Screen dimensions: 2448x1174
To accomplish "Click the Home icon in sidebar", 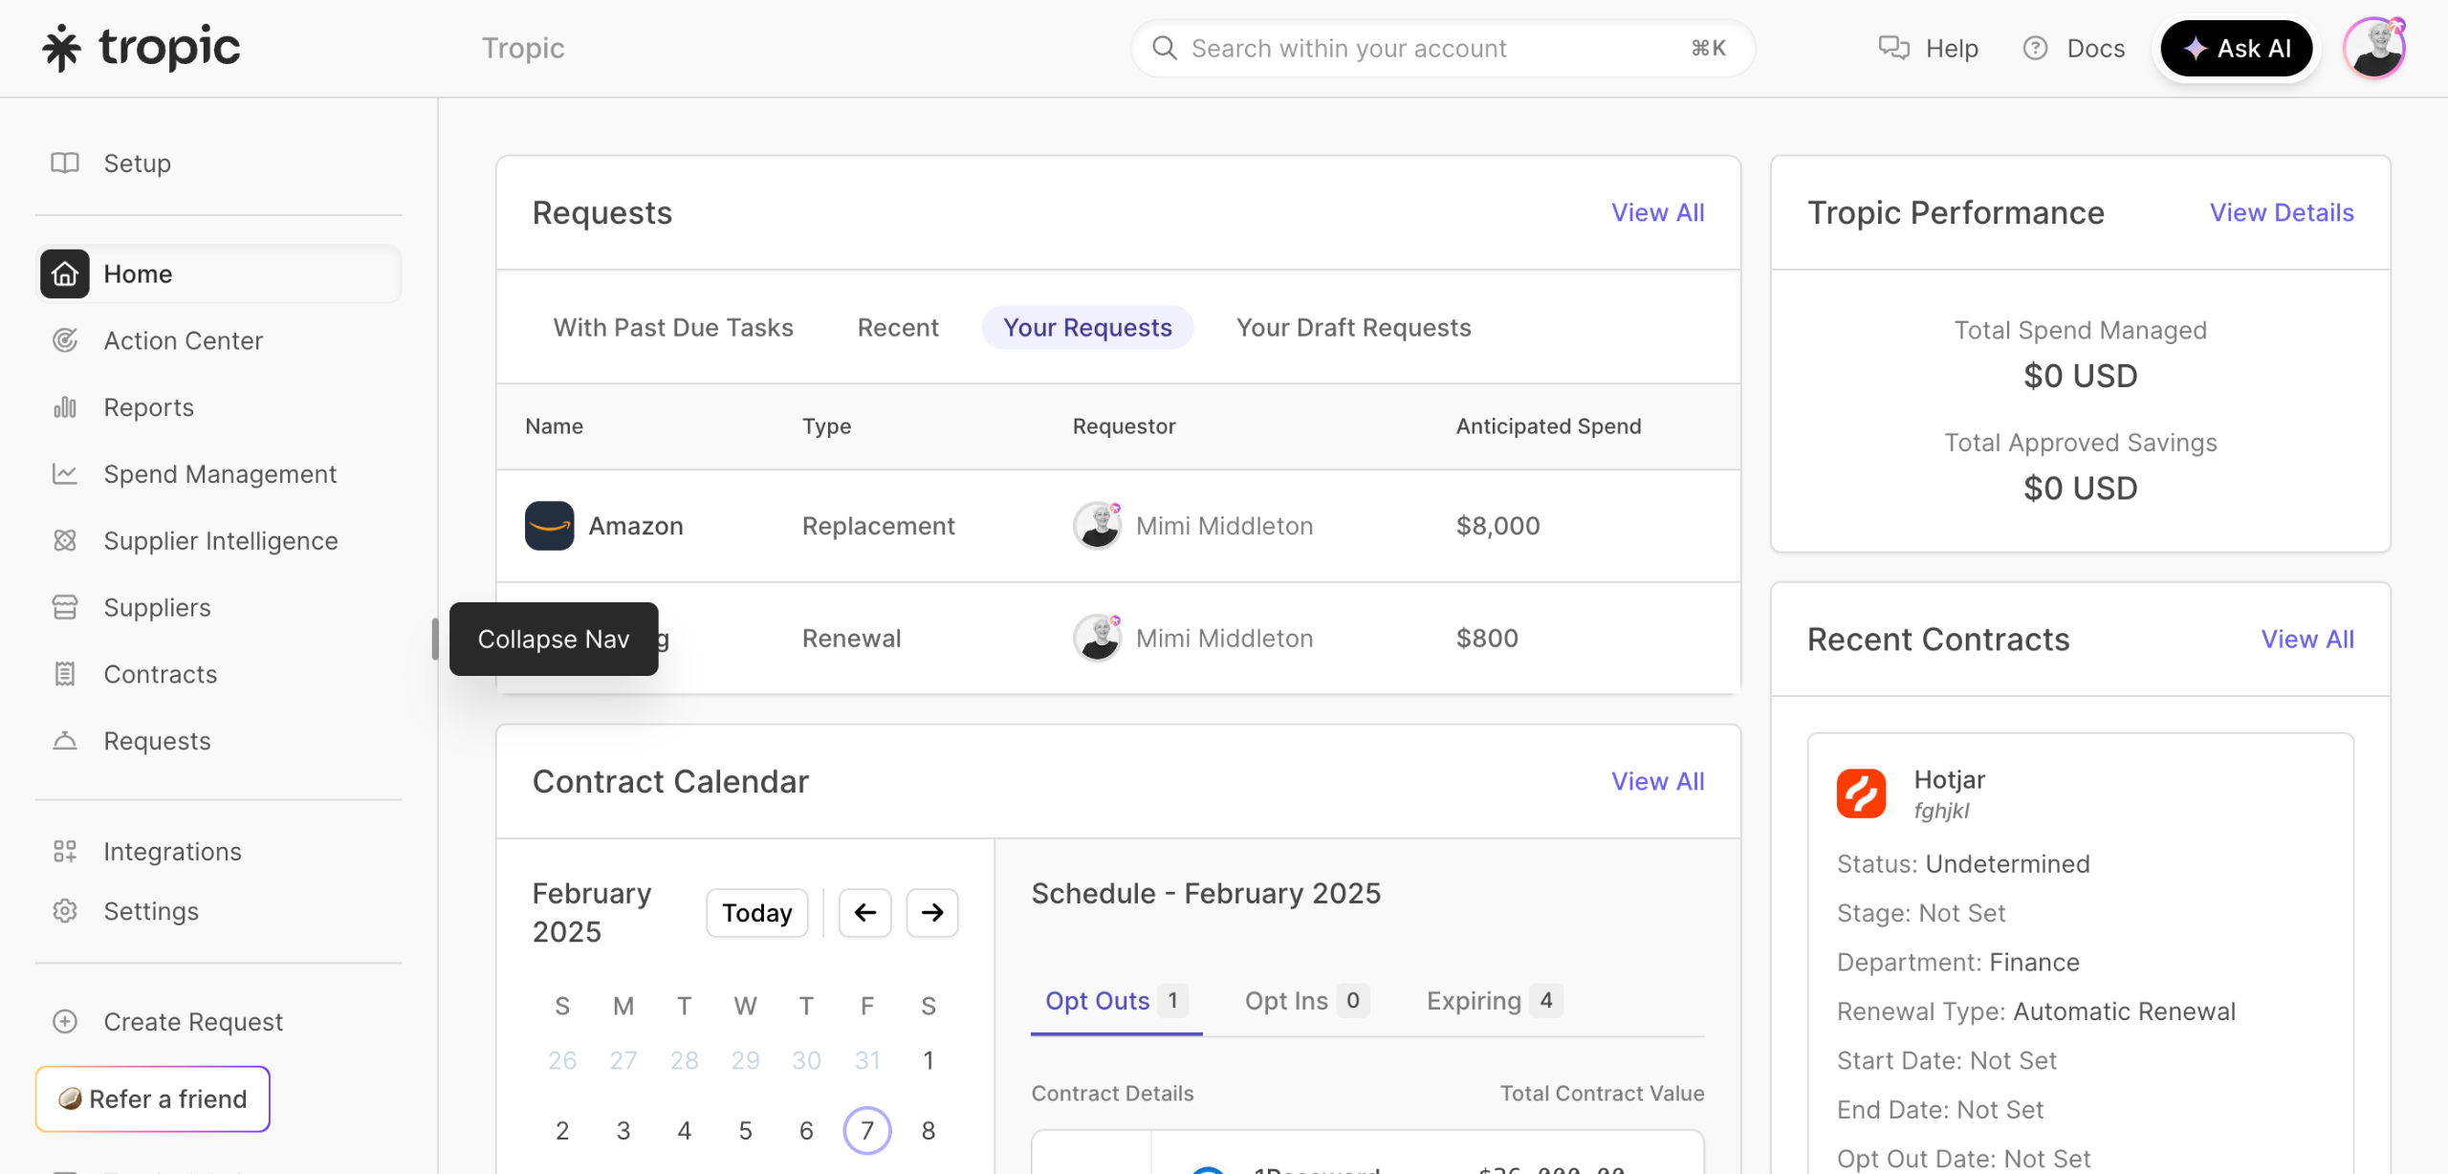I will point(64,274).
